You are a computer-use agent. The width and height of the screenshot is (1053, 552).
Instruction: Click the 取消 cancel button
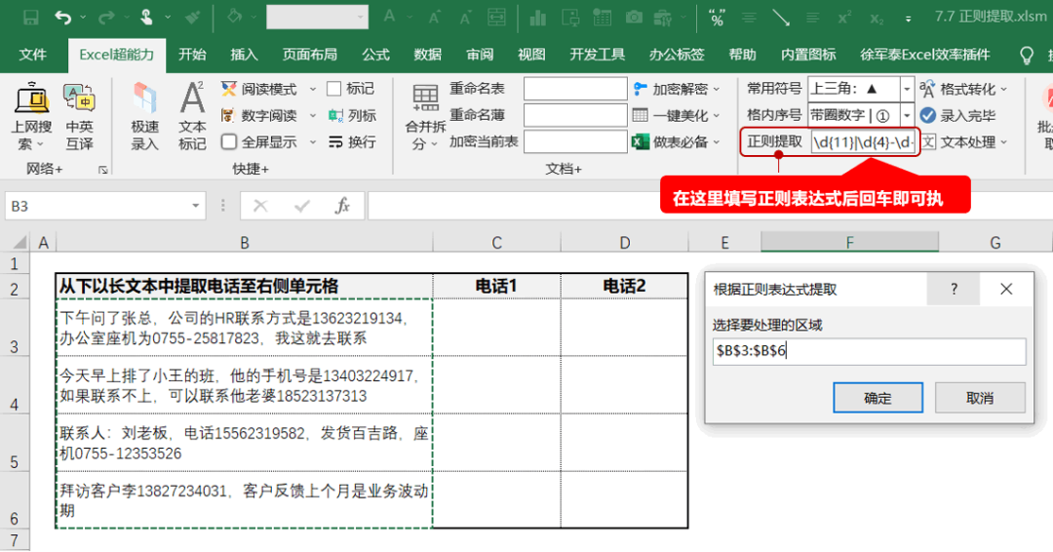(x=980, y=398)
